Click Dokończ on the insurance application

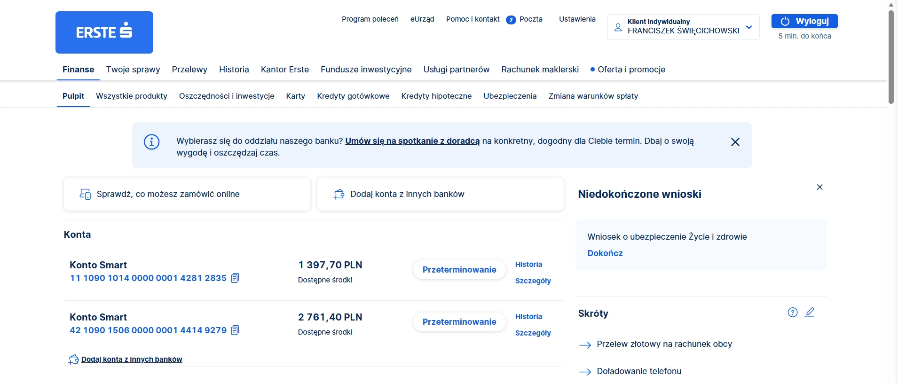tap(605, 253)
